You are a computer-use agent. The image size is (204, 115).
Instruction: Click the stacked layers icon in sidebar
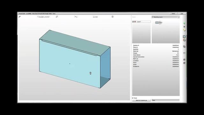[184, 47]
